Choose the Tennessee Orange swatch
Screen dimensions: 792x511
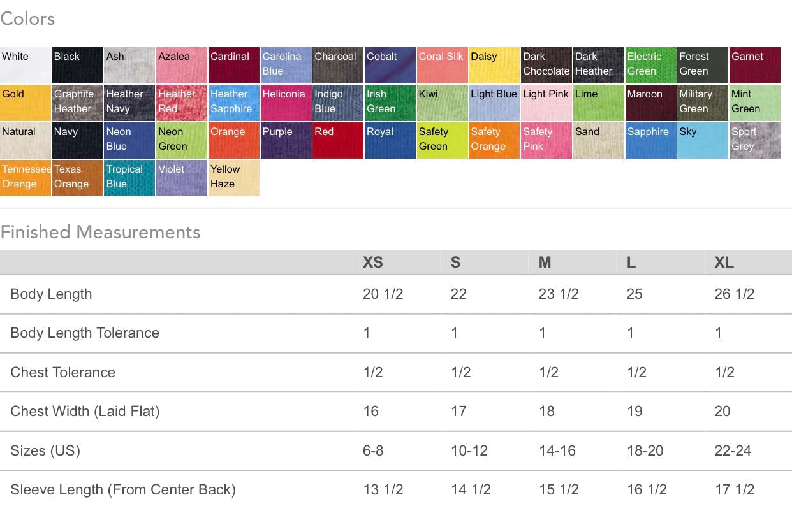pyautogui.click(x=26, y=178)
